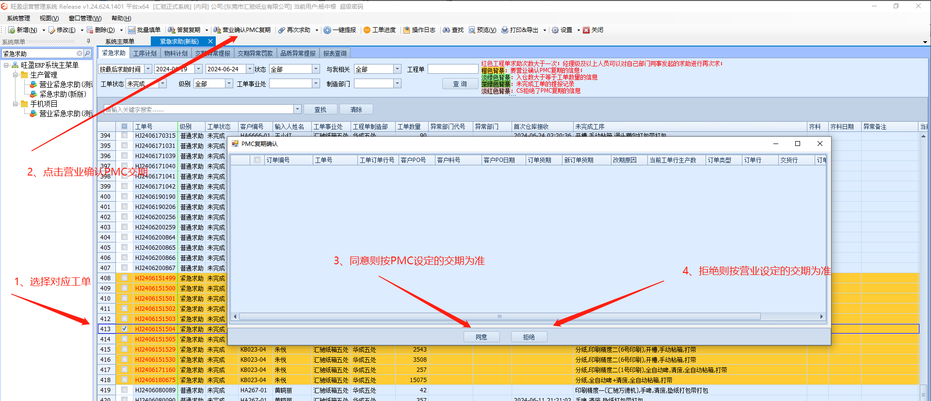Image resolution: width=931 pixels, height=401 pixels.
Task: Click the 答复复期 toolbar icon
Action: point(172,30)
